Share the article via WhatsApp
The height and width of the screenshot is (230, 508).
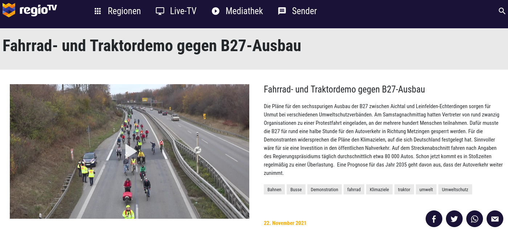click(x=475, y=219)
